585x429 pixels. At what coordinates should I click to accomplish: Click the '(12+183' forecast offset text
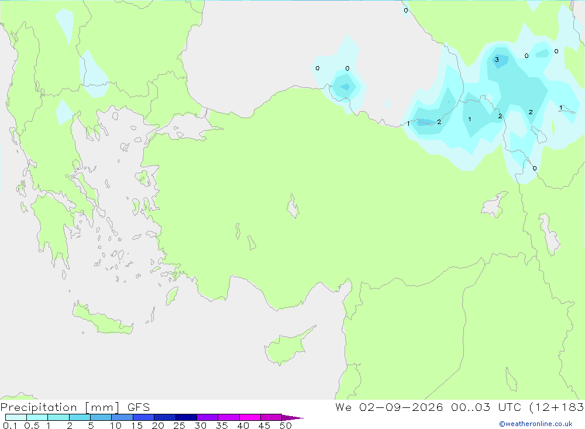tap(557, 407)
